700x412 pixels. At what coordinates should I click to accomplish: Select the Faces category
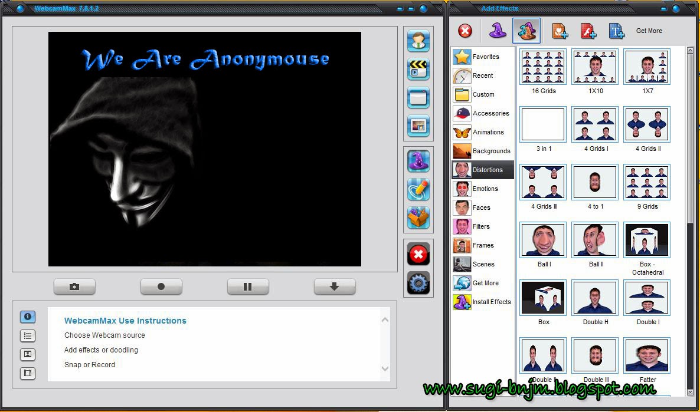(x=483, y=207)
